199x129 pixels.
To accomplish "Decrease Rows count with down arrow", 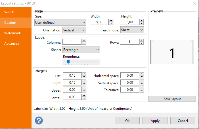I will point(141,43).
